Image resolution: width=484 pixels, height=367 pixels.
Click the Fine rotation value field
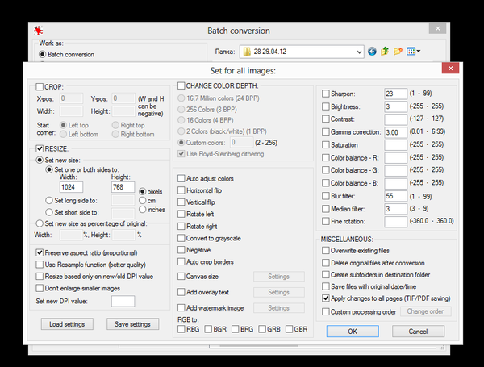tap(396, 222)
